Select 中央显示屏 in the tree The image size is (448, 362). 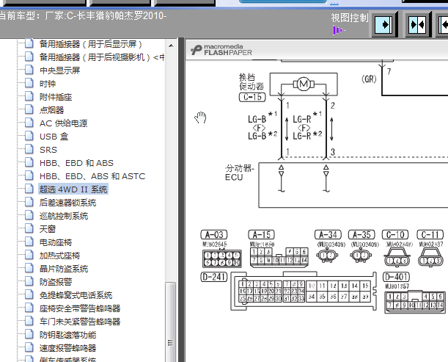pos(59,70)
